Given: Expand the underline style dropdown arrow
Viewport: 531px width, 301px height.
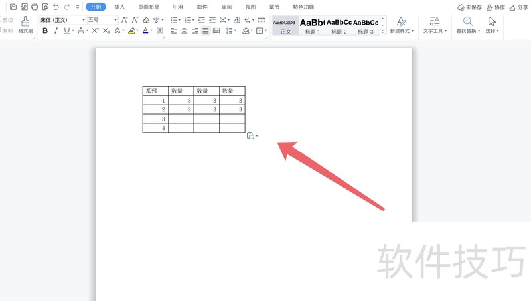Looking at the screenshot, I should (x=73, y=30).
